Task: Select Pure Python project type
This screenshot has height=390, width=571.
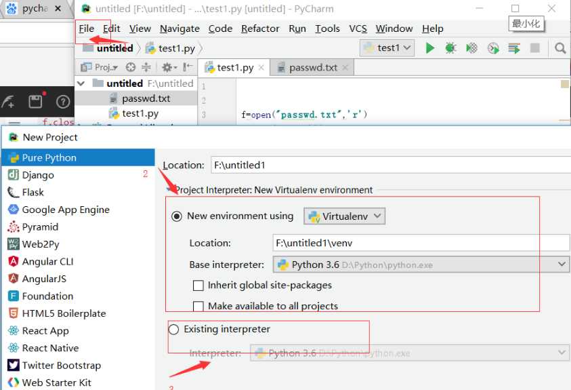Action: 79,157
